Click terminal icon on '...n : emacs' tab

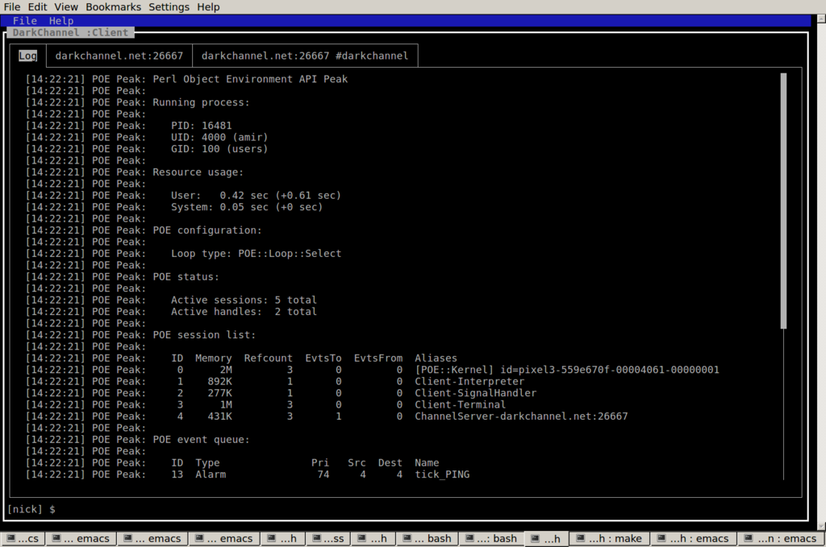748,539
